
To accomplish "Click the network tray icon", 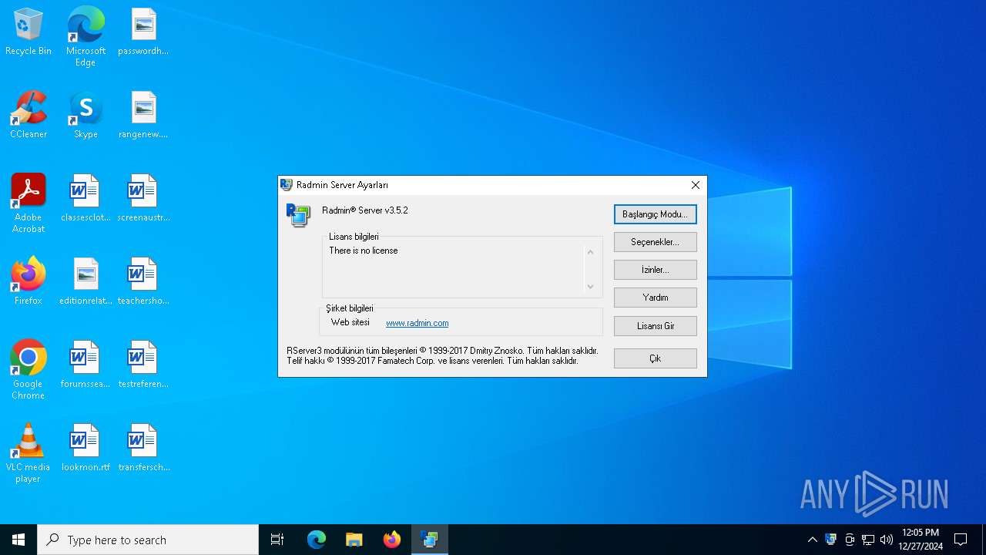I will pyautogui.click(x=868, y=540).
